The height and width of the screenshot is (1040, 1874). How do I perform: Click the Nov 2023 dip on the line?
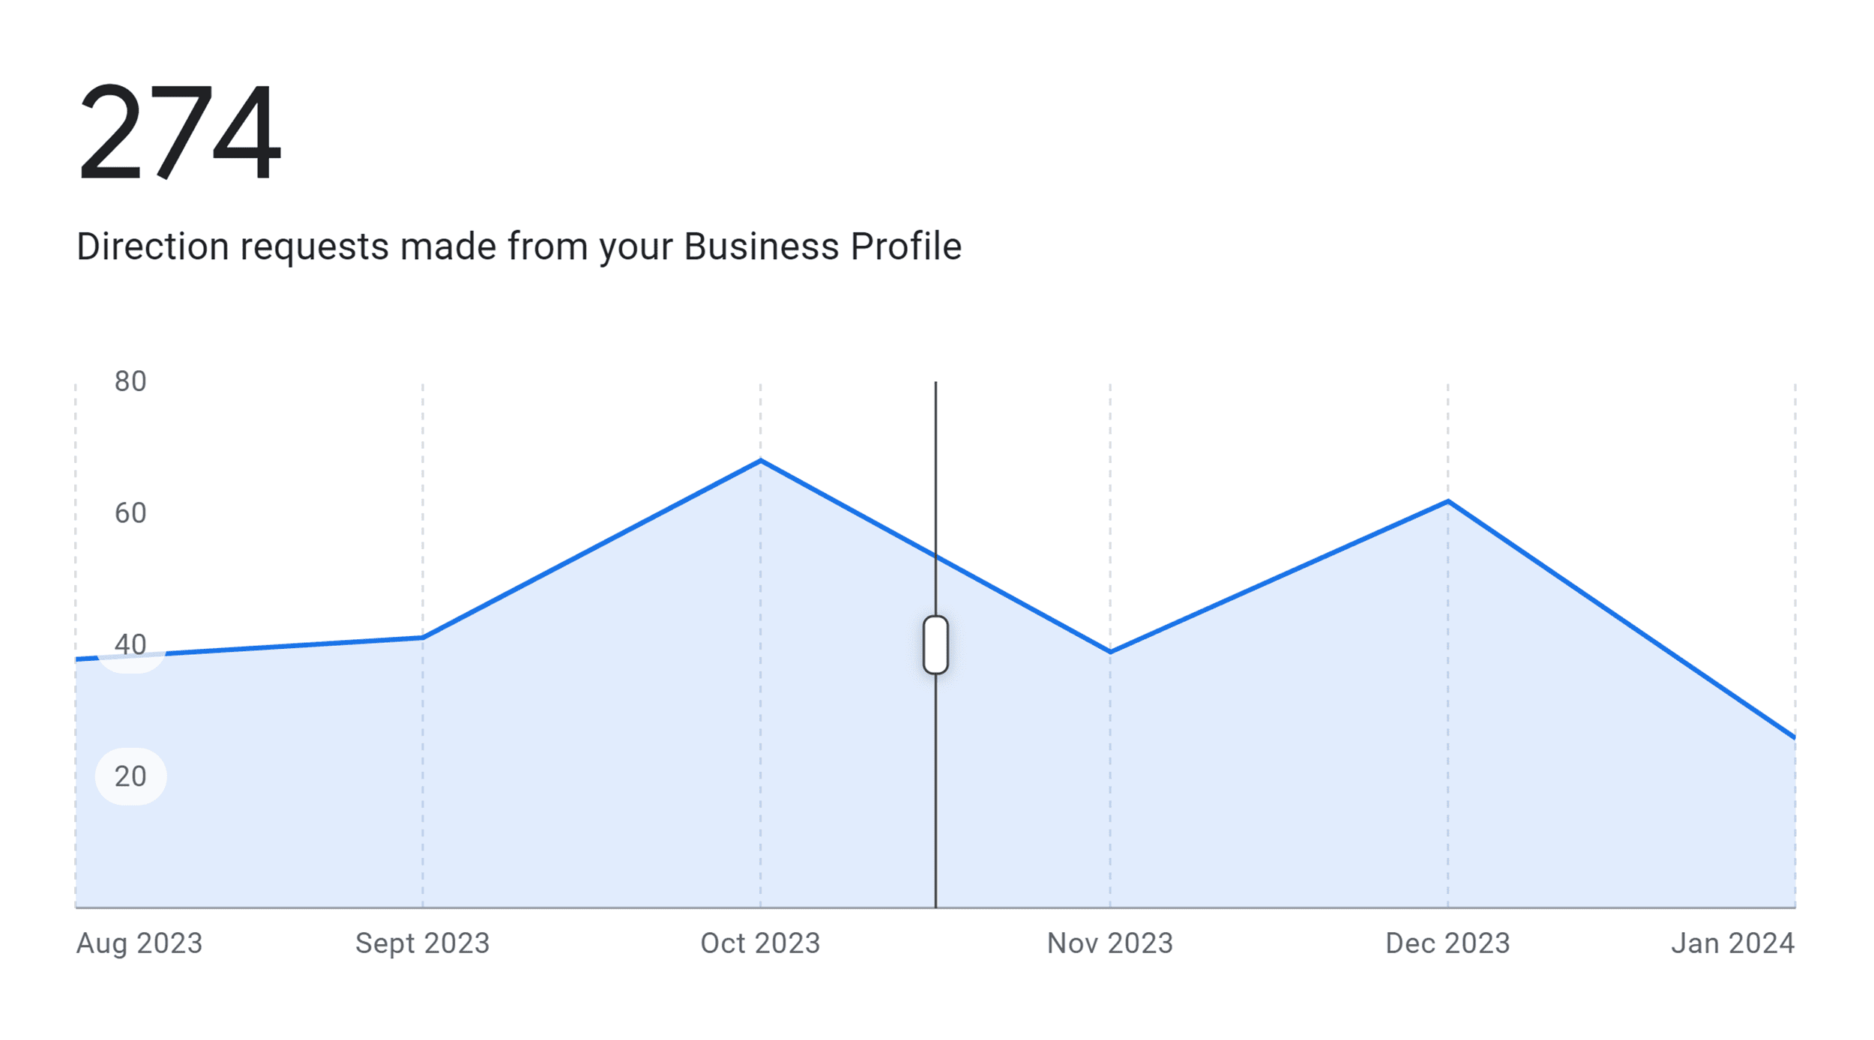pyautogui.click(x=1110, y=651)
